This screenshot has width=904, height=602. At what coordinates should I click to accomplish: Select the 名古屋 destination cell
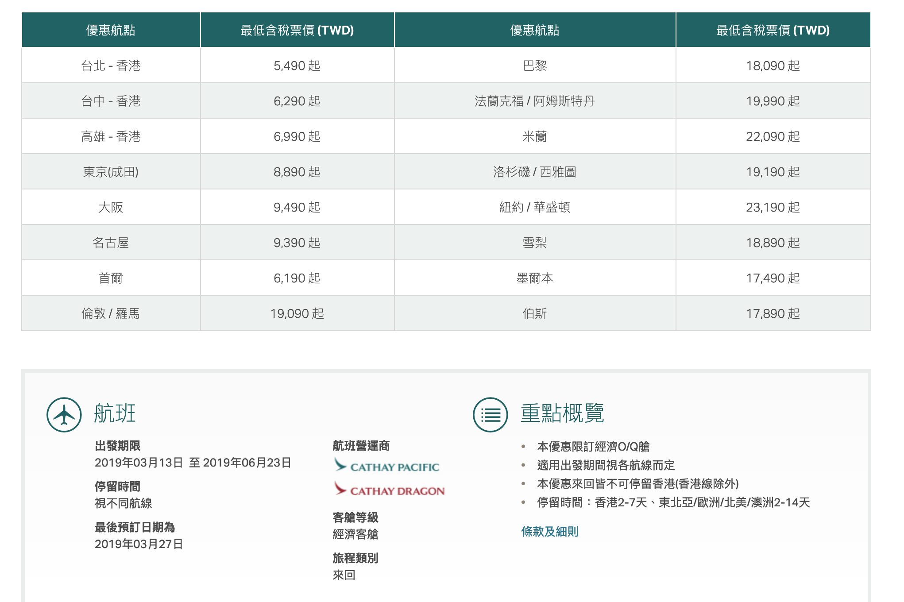click(111, 243)
